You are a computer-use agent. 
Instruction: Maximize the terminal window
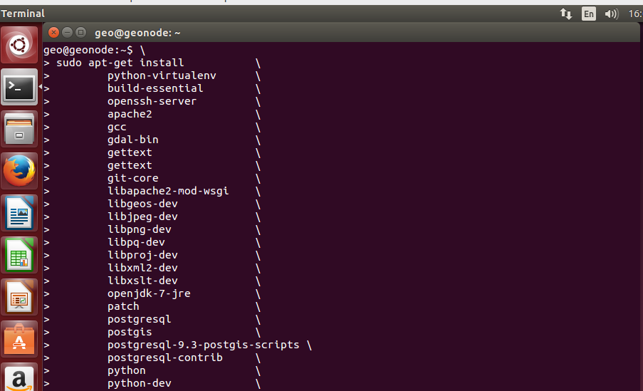point(80,33)
